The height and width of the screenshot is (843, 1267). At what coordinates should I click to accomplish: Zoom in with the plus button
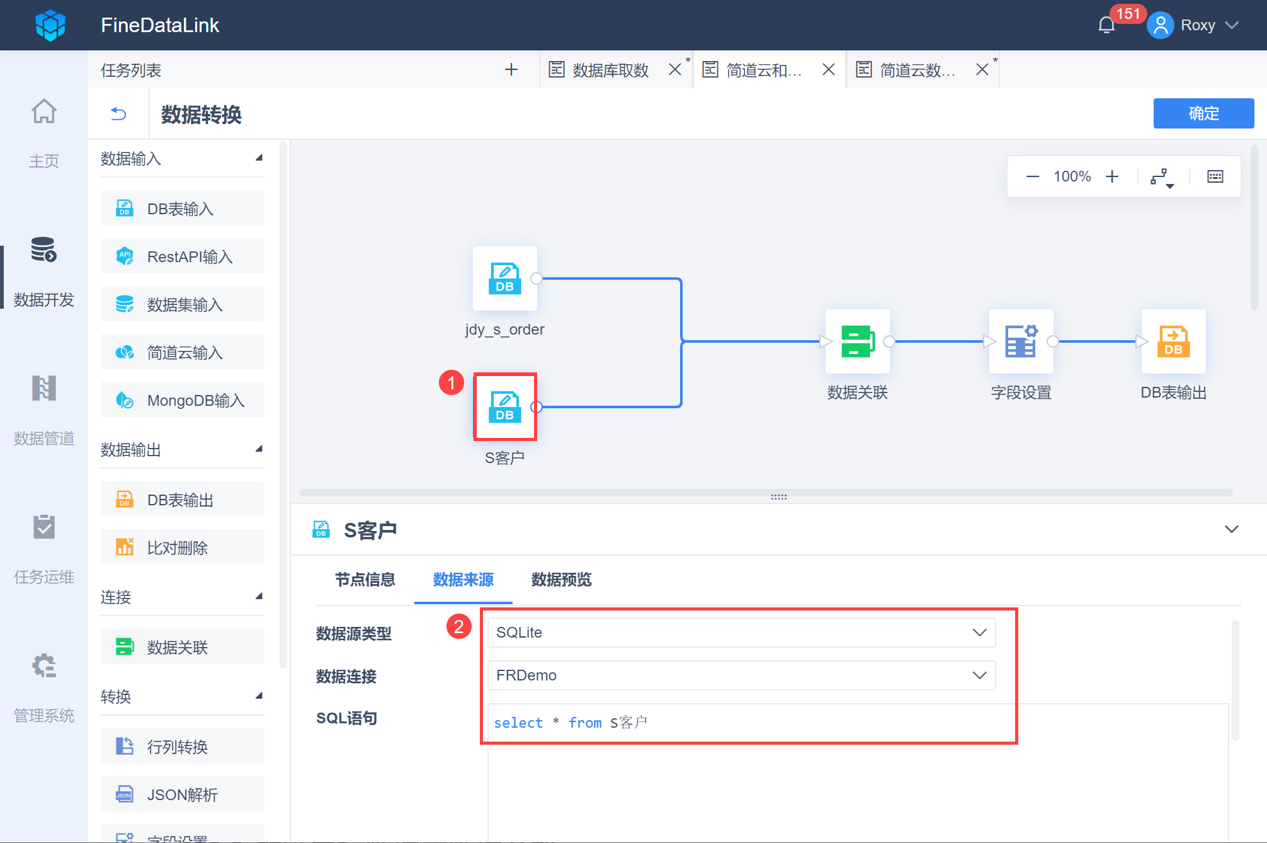pyautogui.click(x=1112, y=176)
